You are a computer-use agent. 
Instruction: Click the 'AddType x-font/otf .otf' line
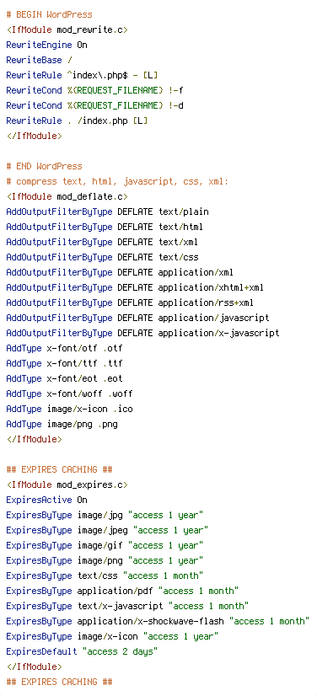pyautogui.click(x=64, y=348)
